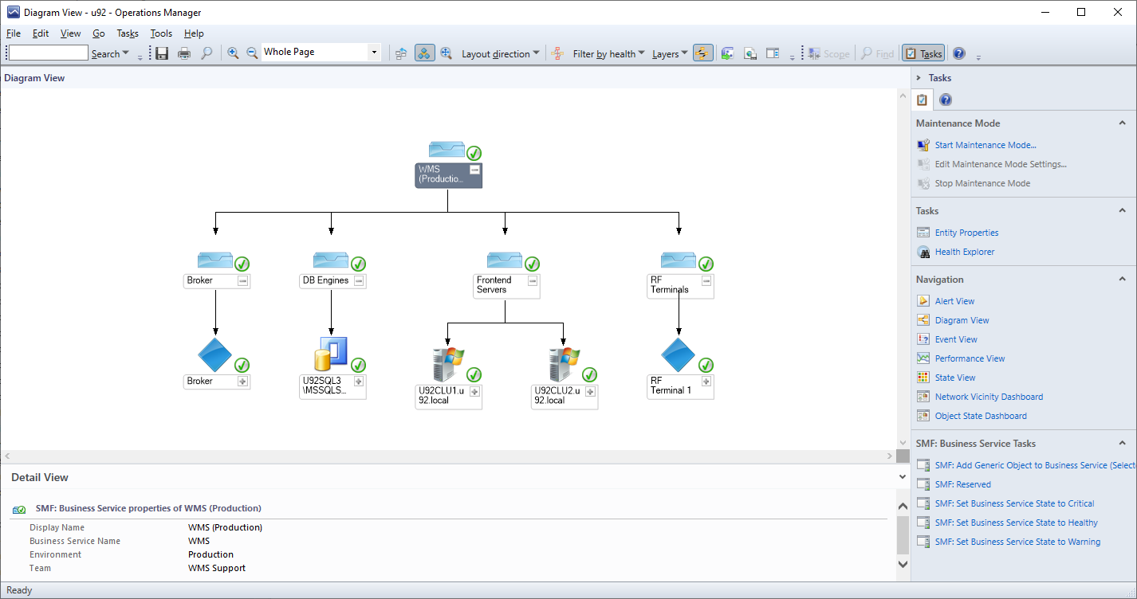Open the Tools menu

[x=161, y=33]
